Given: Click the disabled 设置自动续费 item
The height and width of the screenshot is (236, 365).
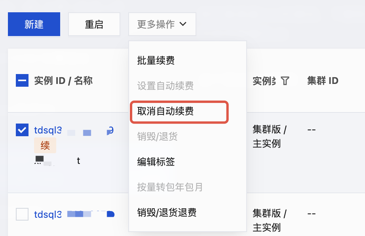Looking at the screenshot, I should coord(165,86).
